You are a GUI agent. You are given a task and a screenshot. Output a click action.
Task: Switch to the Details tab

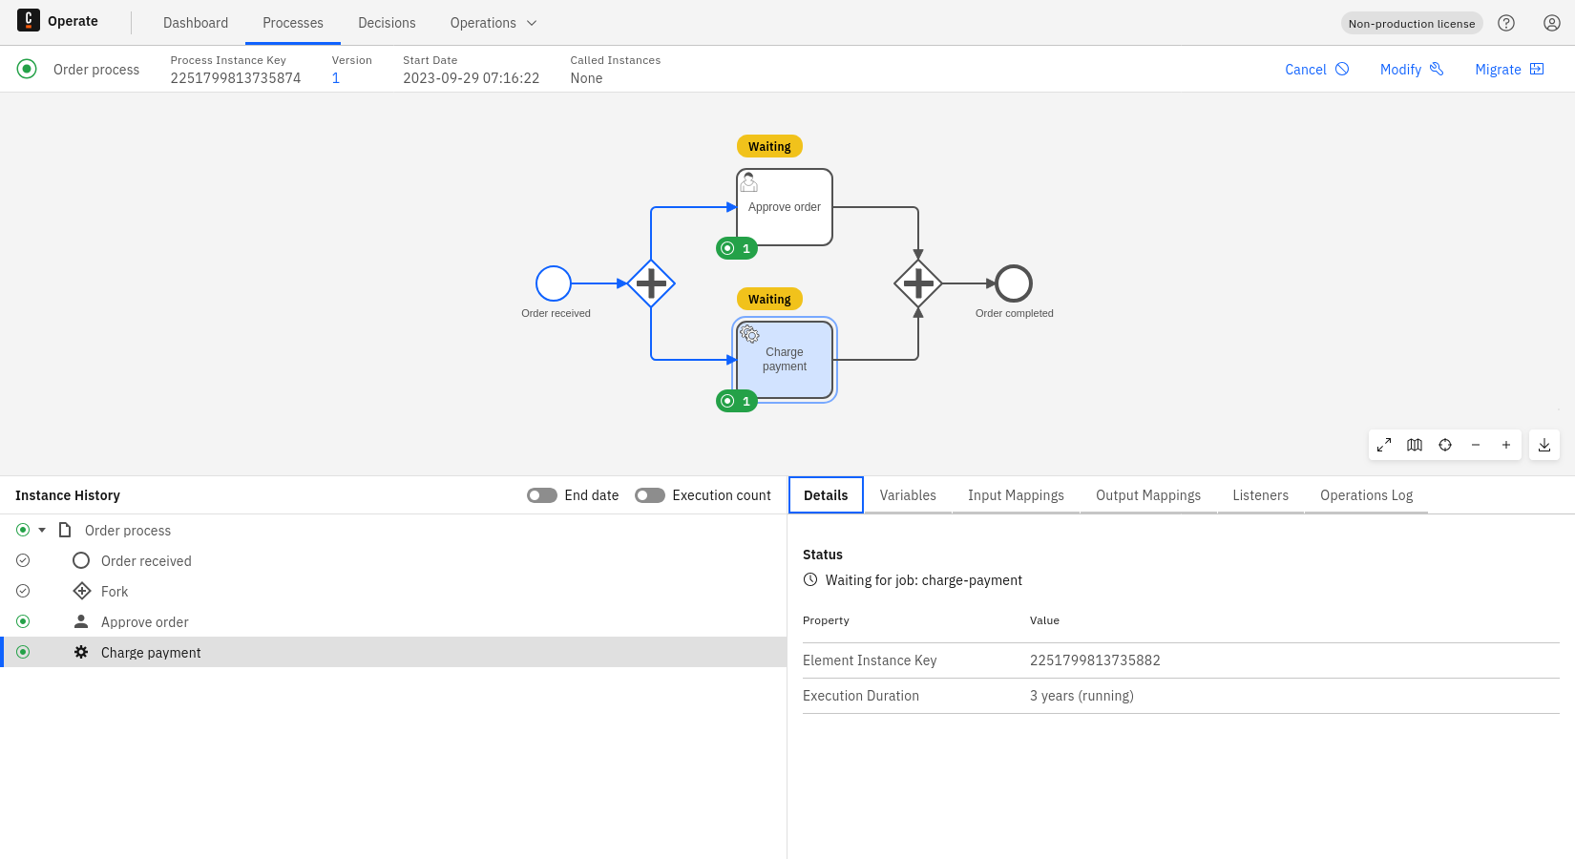pos(826,495)
